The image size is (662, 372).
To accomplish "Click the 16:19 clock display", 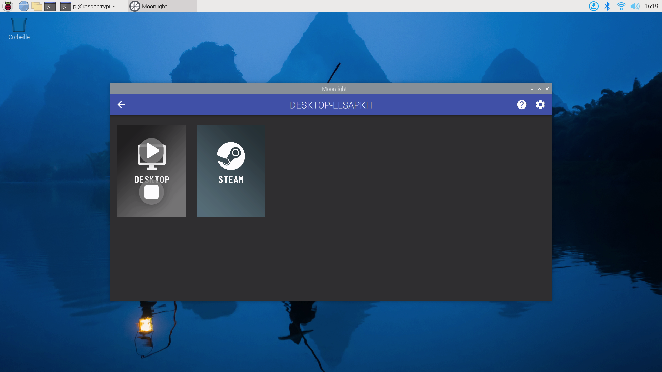I will click(x=651, y=6).
